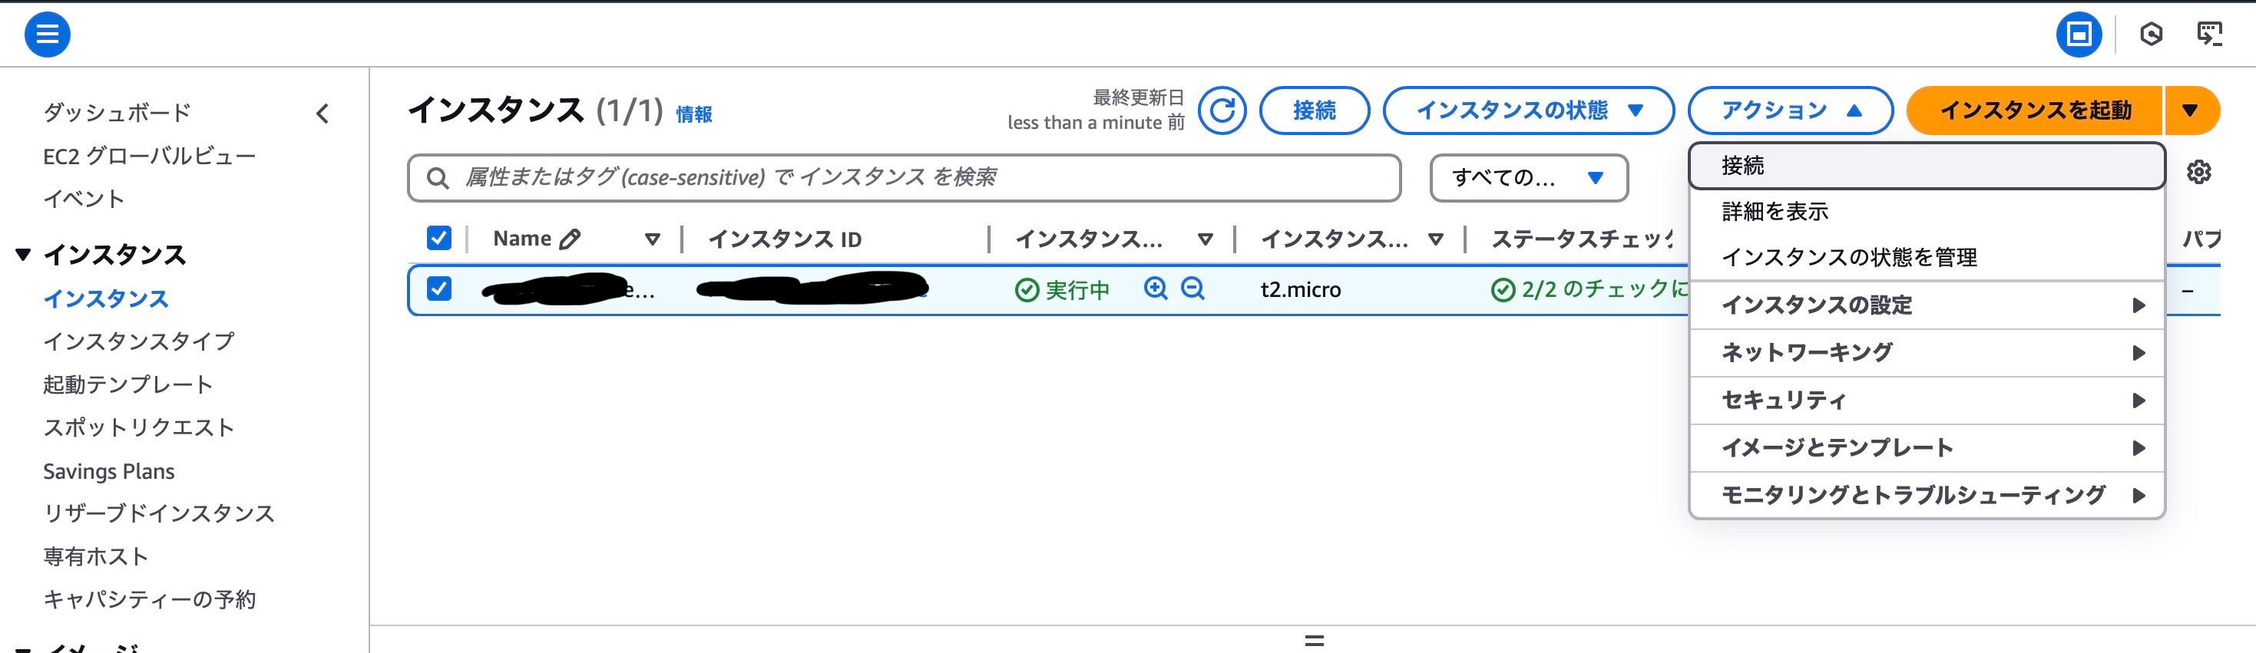This screenshot has height=653, width=2256.
Task: Select 詳細を表示 menu item
Action: [x=1926, y=212]
